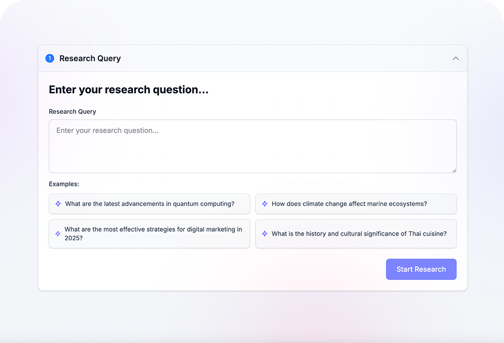Click the lightning icon beside the climate change example

coord(264,203)
